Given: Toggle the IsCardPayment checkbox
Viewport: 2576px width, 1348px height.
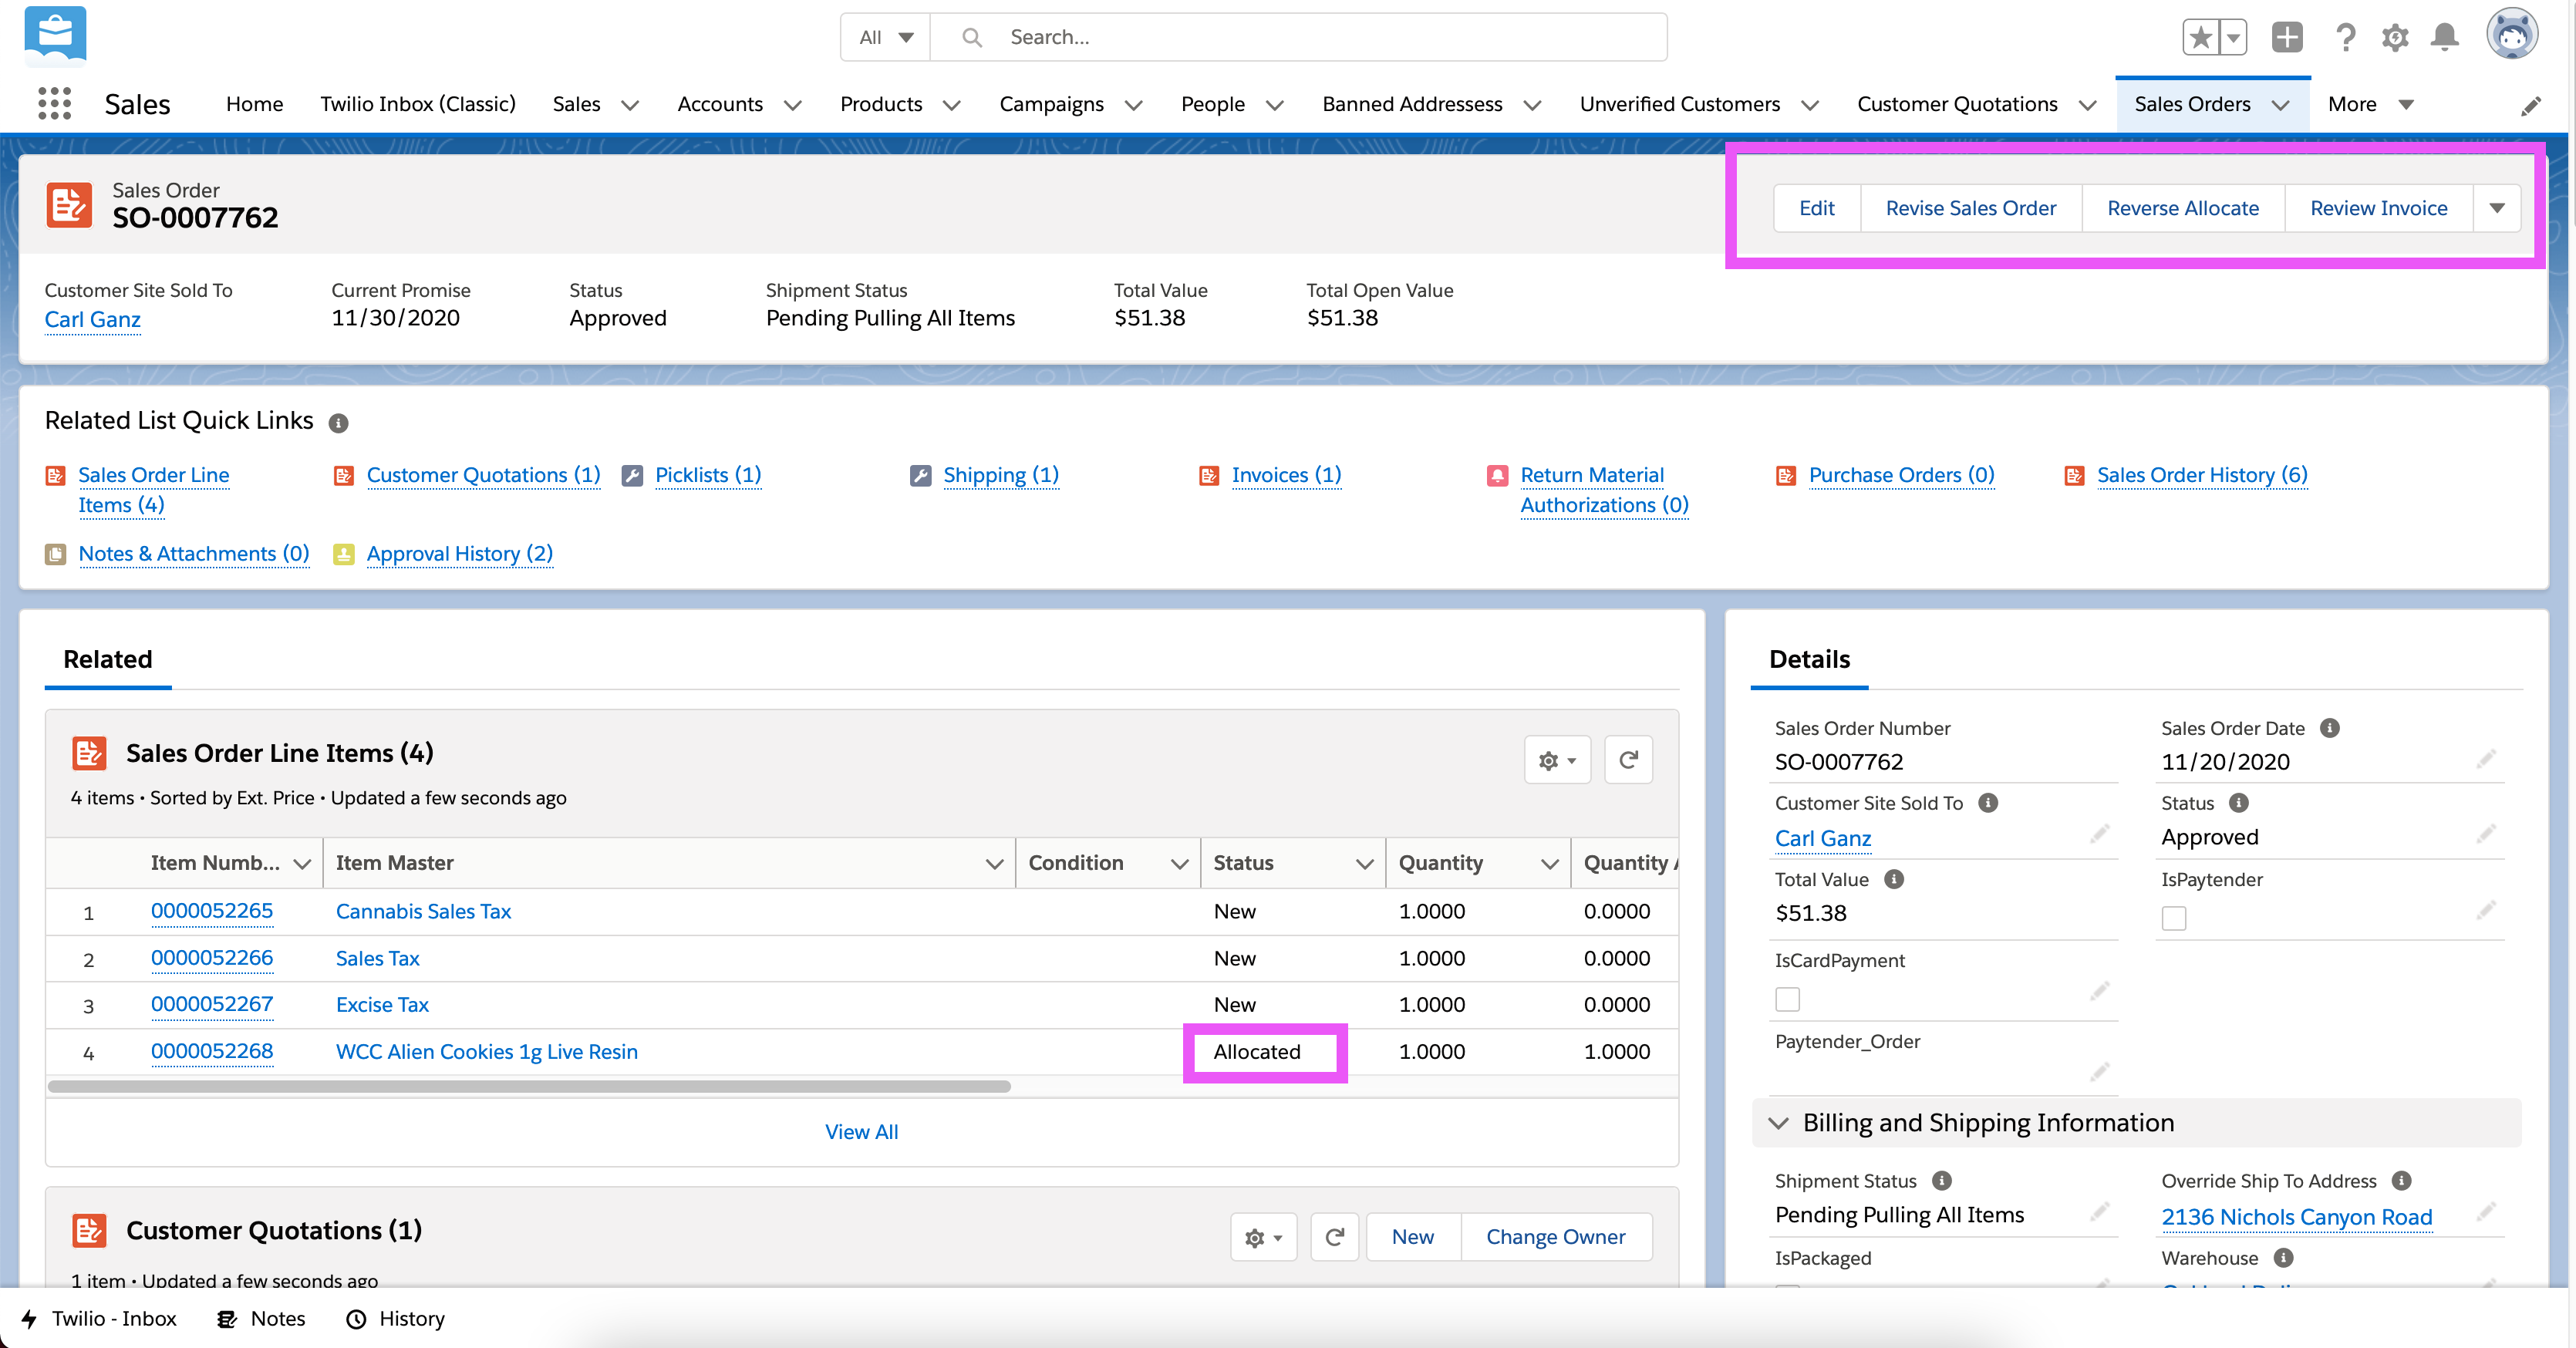Looking at the screenshot, I should pyautogui.click(x=1787, y=999).
